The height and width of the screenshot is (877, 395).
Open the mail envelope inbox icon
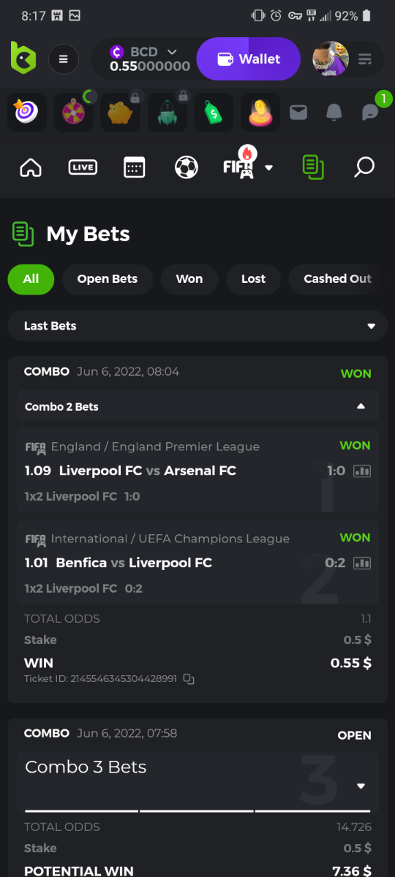coord(298,112)
